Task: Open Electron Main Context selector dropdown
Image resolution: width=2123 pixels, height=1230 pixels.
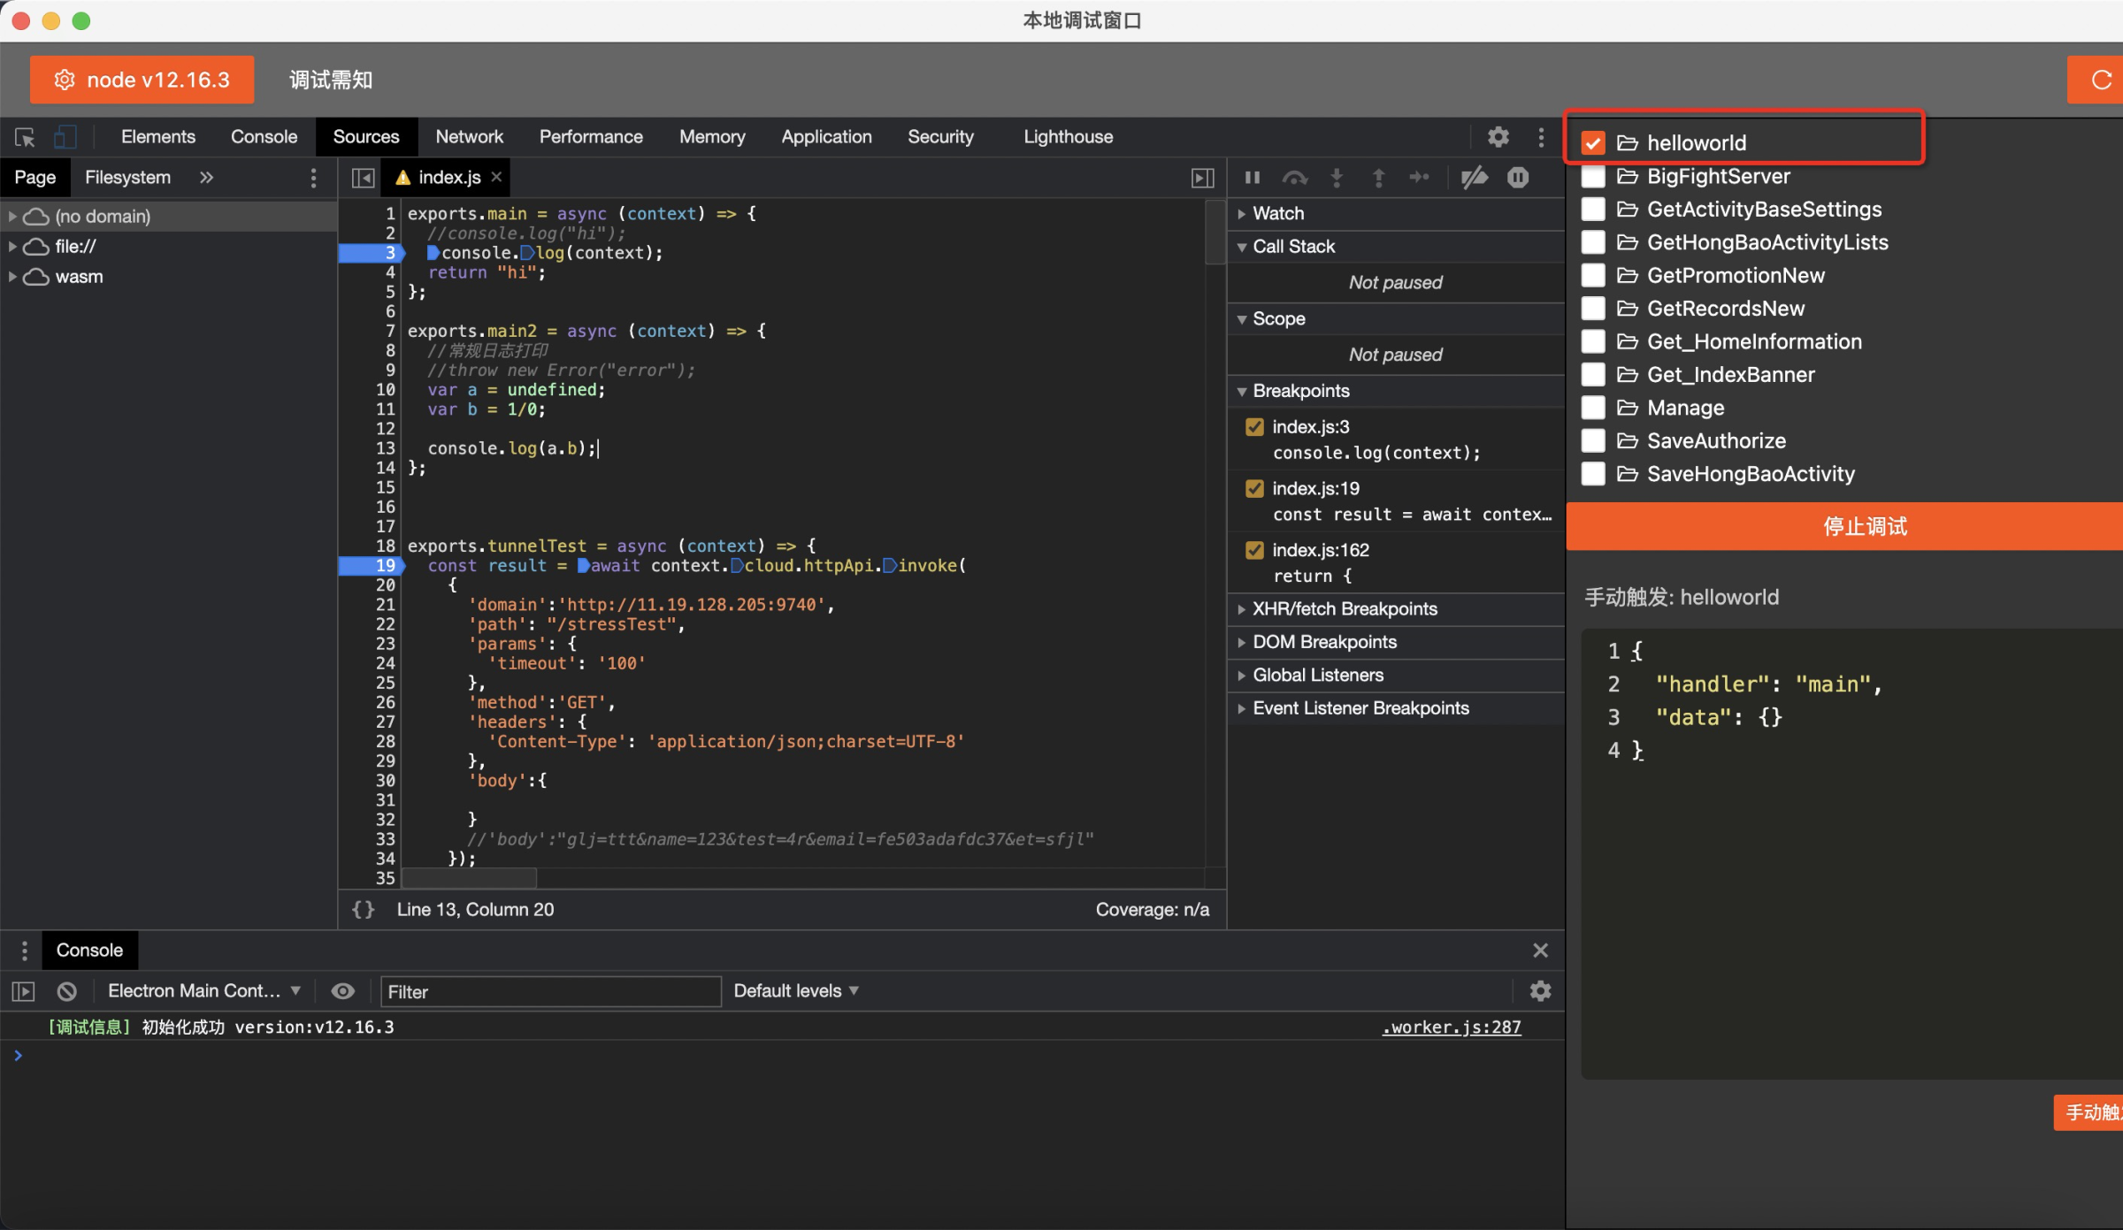Action: 204,991
